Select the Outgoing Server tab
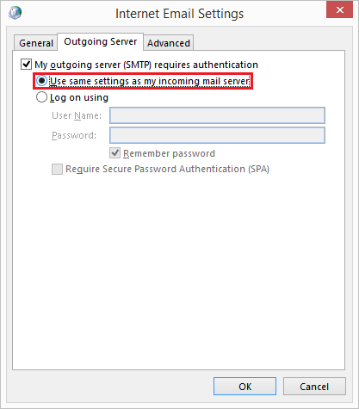The width and height of the screenshot is (359, 409). pyautogui.click(x=101, y=42)
